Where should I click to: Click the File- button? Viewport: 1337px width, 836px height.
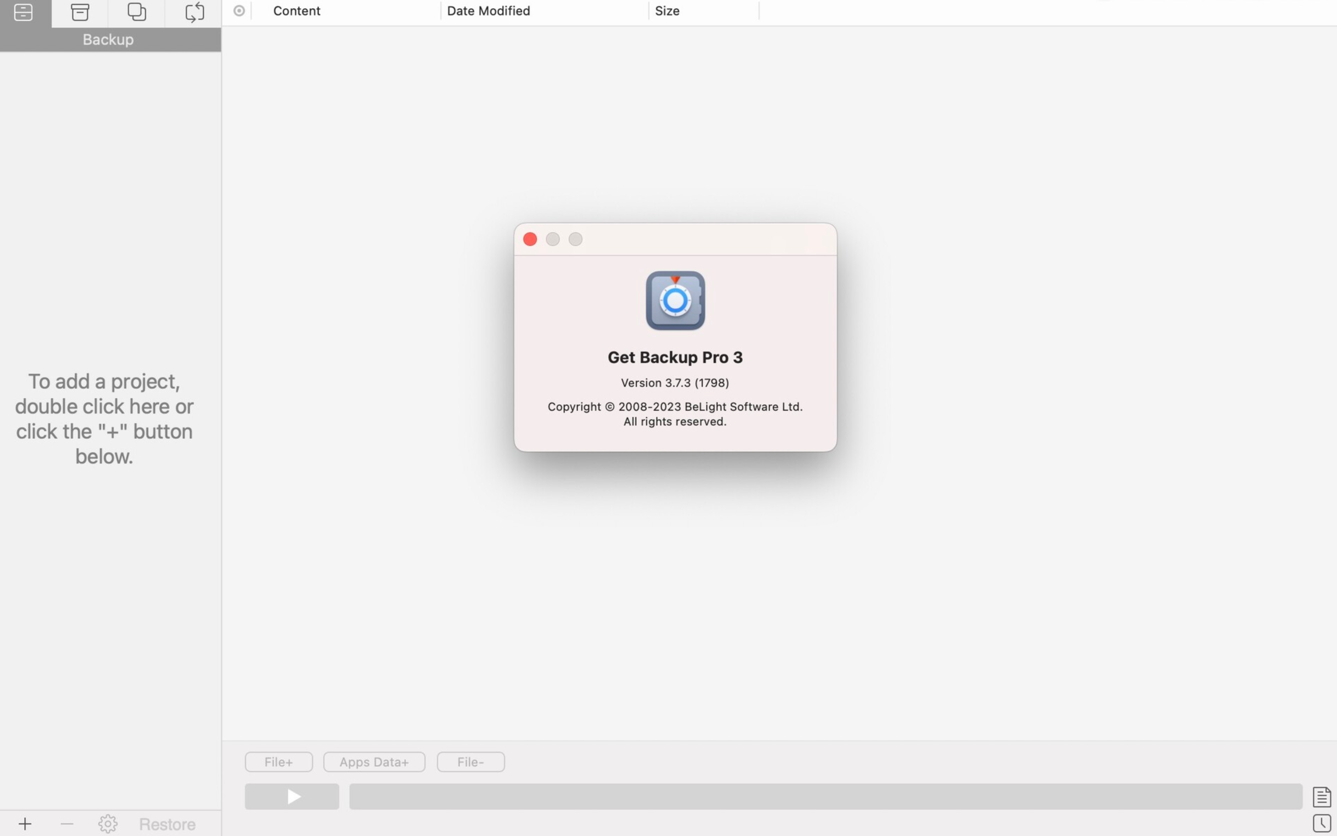(x=470, y=762)
